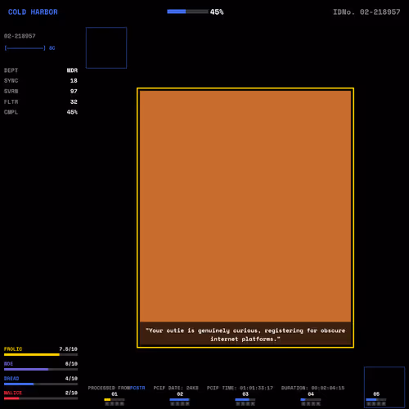Select bin 03 at bottom

pyautogui.click(x=245, y=398)
